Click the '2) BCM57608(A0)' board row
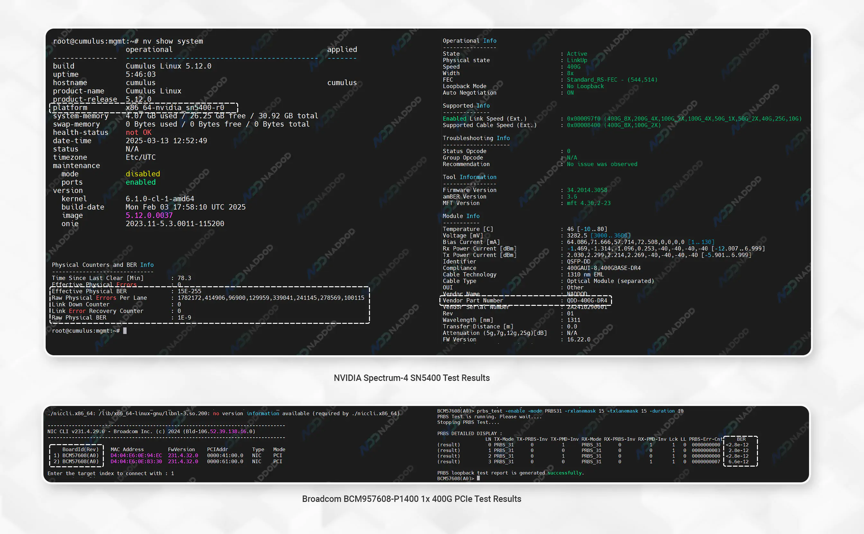Image resolution: width=864 pixels, height=534 pixels. click(76, 461)
